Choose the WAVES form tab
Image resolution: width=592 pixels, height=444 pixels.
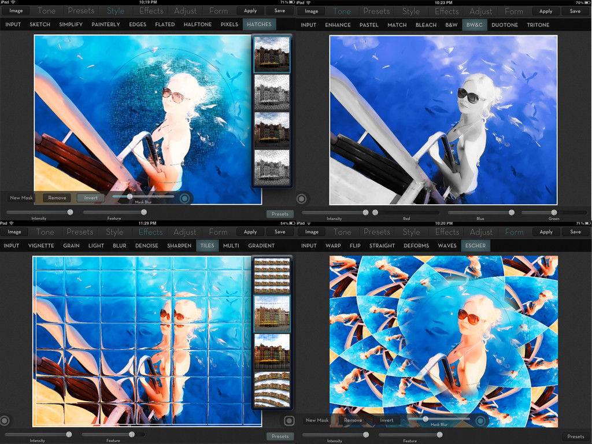pos(447,245)
